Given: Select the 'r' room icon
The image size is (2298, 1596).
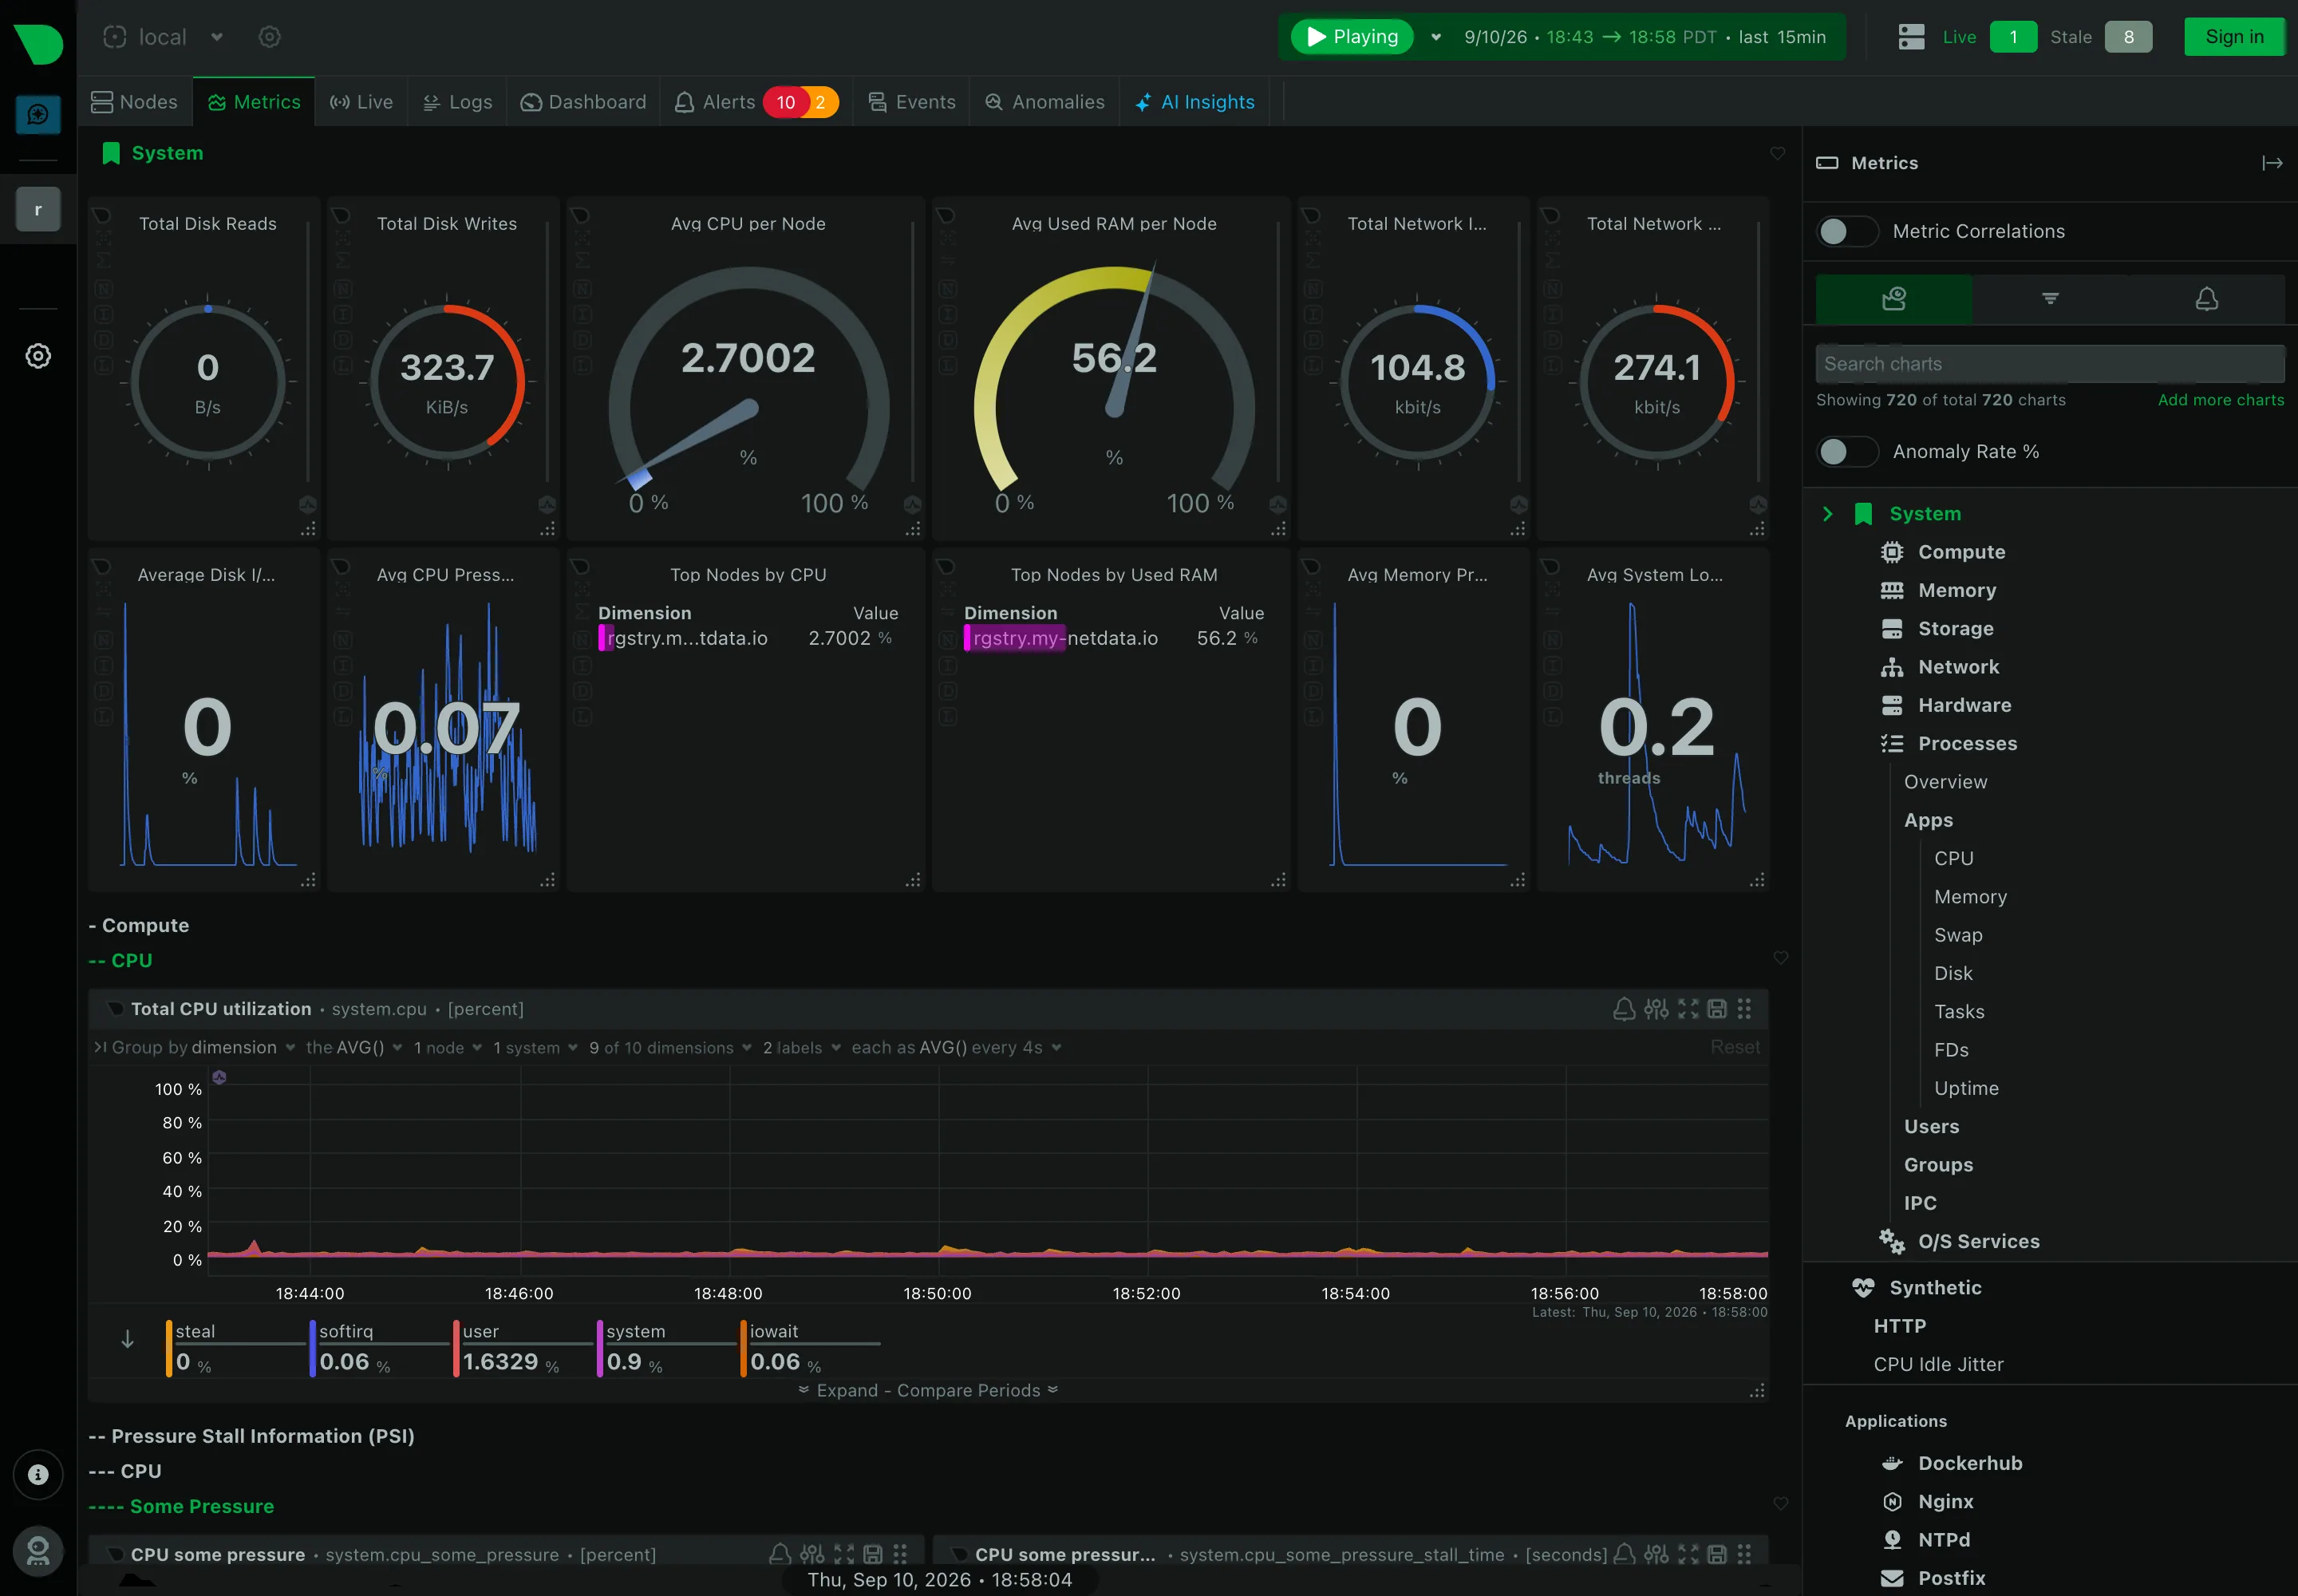Looking at the screenshot, I should pyautogui.click(x=38, y=209).
